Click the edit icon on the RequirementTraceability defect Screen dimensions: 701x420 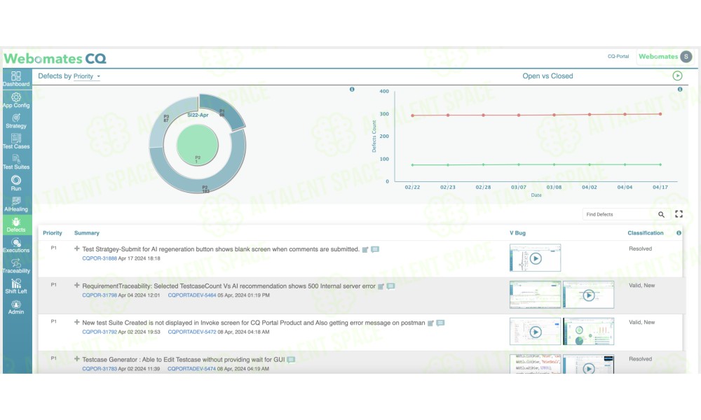pos(381,286)
